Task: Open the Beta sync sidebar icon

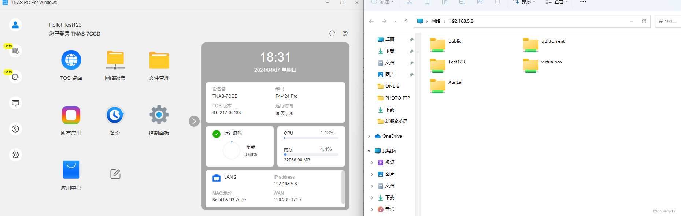Action: coord(15,77)
